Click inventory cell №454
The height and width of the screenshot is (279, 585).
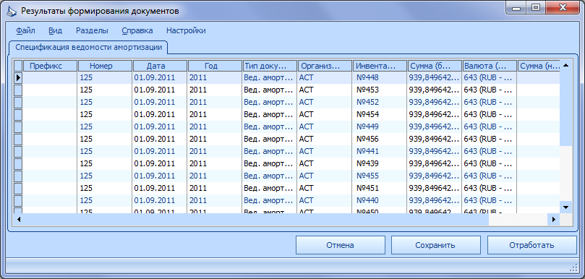coord(380,114)
